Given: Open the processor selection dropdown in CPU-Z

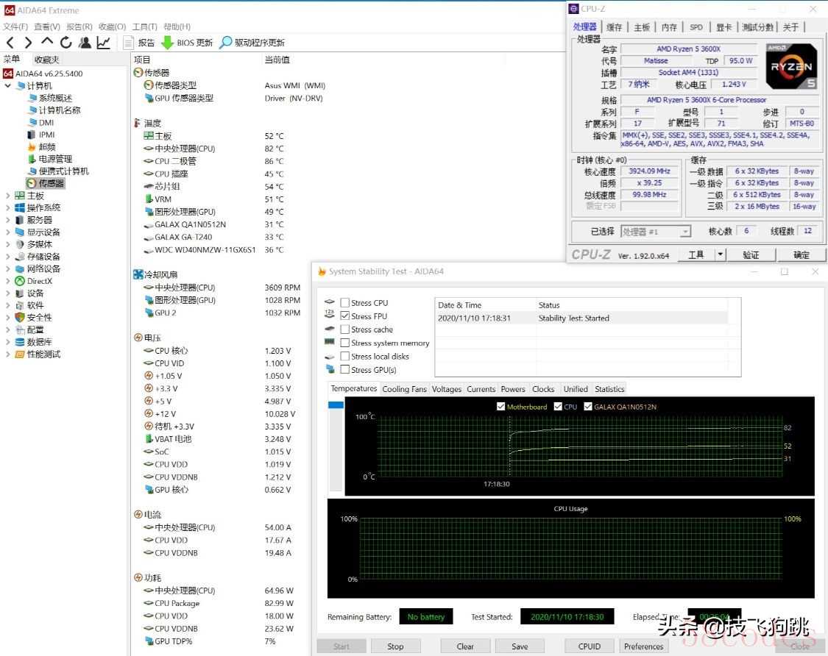Looking at the screenshot, I should point(685,232).
